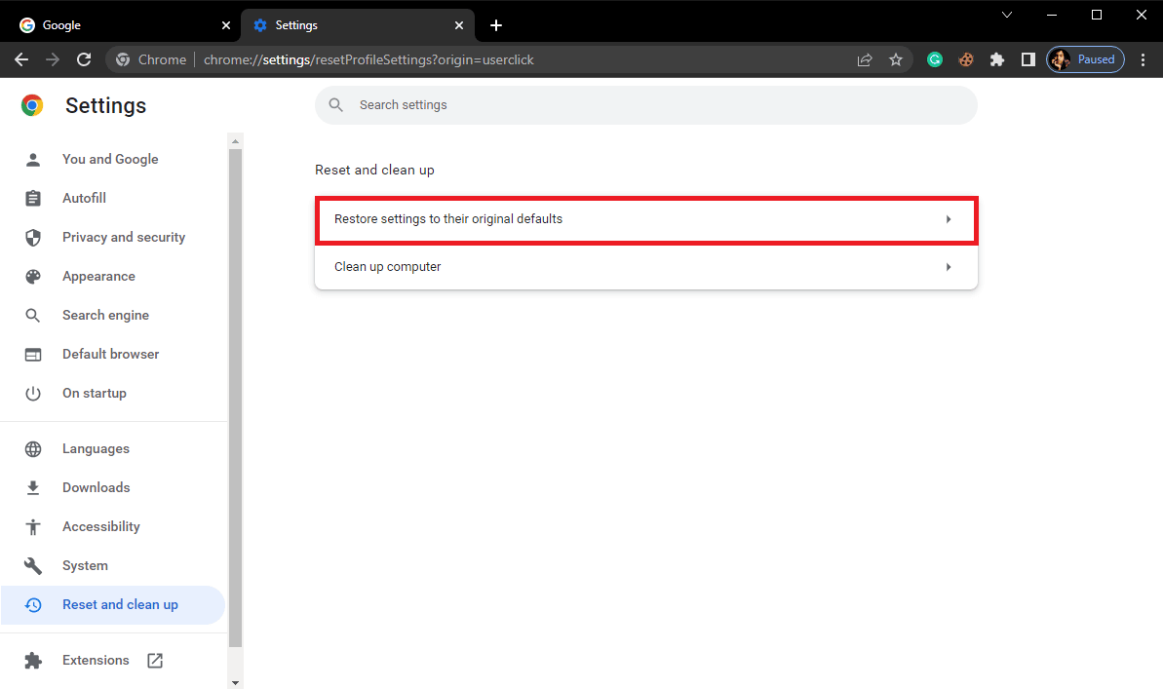The width and height of the screenshot is (1163, 689).
Task: Open Chrome's three-dot menu
Action: point(1144,59)
